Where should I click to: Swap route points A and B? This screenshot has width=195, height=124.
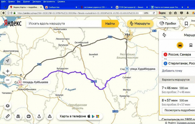pos(165,59)
